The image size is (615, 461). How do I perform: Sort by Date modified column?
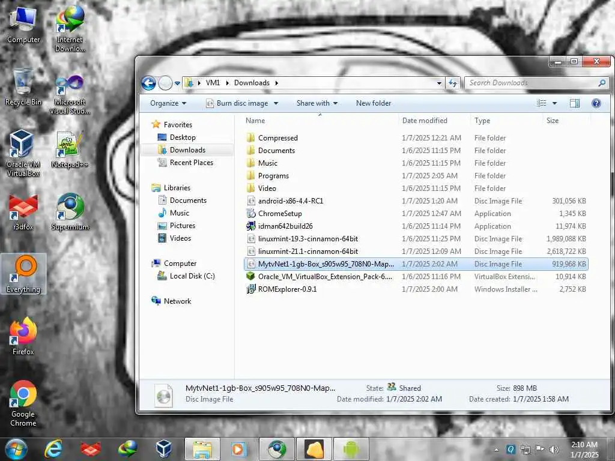point(434,120)
